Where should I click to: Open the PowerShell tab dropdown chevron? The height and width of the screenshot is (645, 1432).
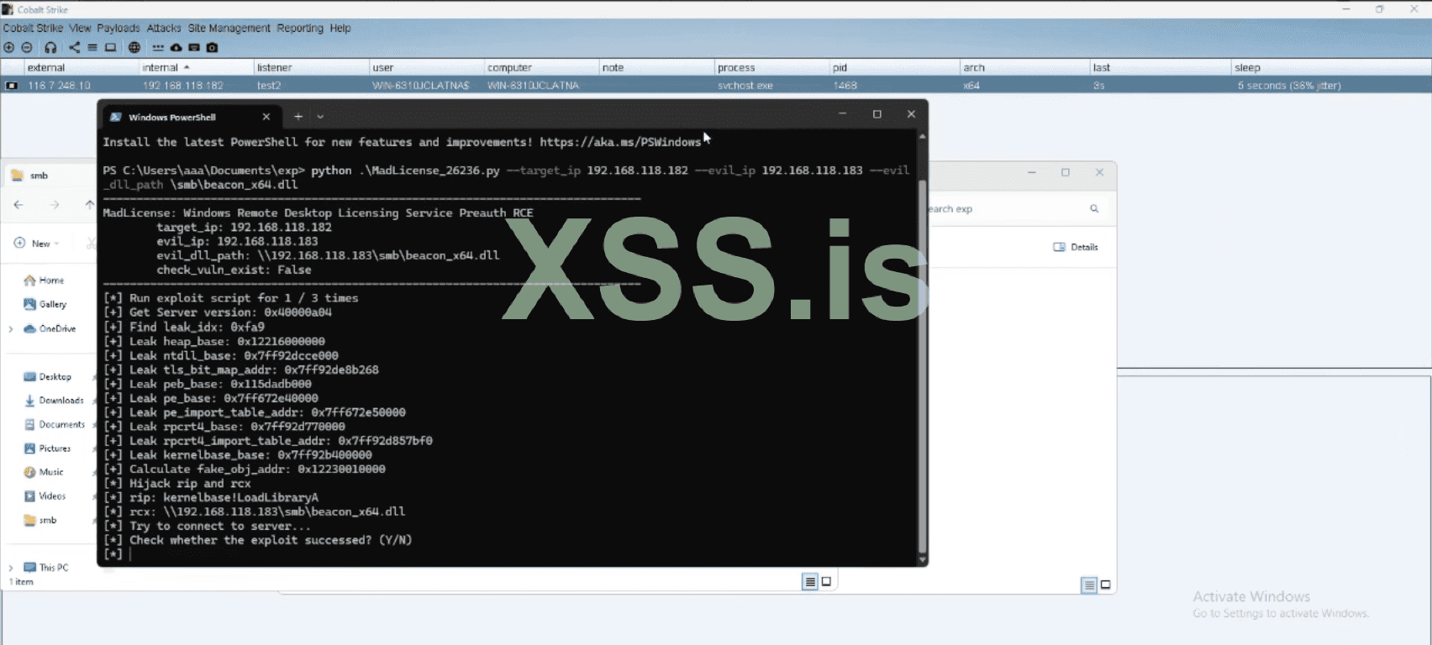click(x=320, y=117)
